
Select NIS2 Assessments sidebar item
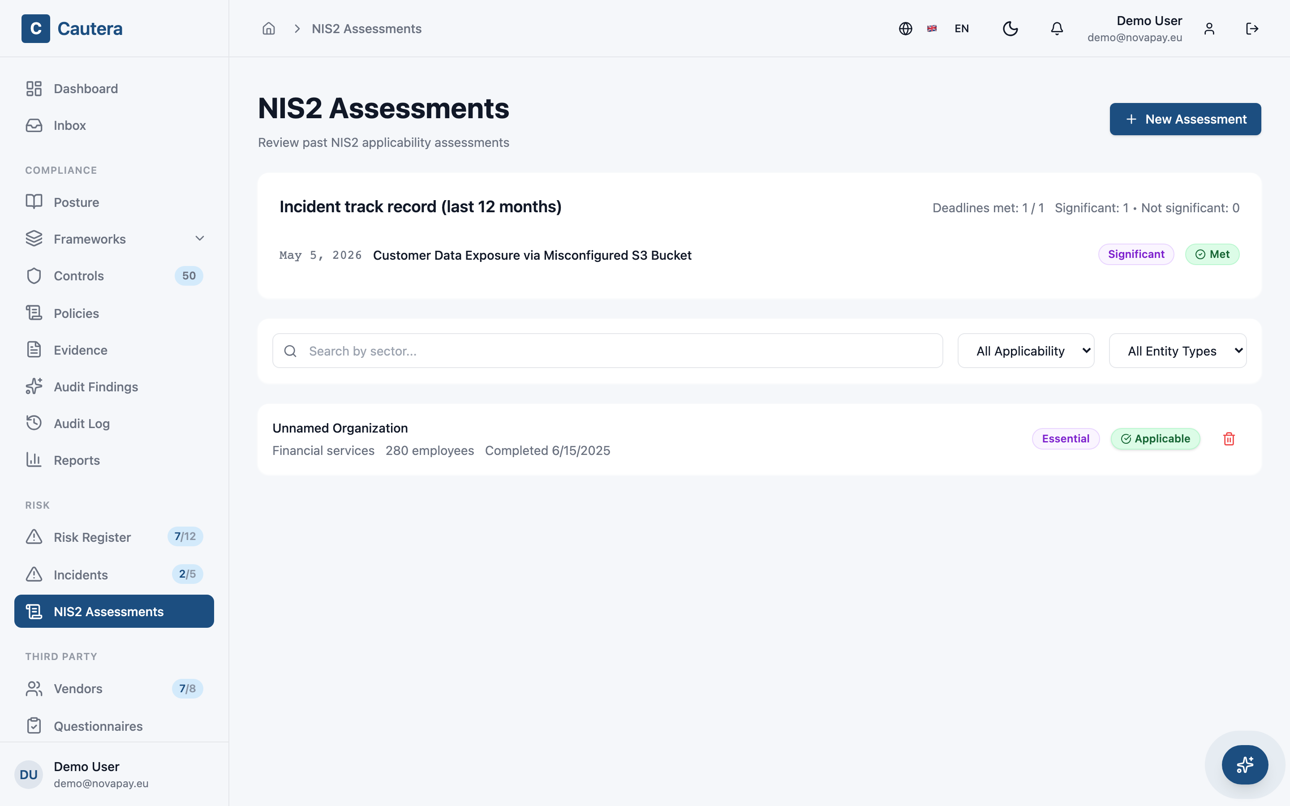pos(114,611)
